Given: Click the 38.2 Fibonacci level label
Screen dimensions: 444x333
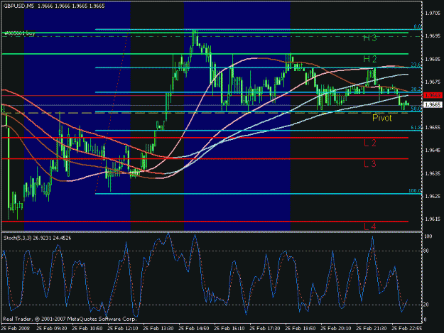Looking at the screenshot, I should [416, 89].
